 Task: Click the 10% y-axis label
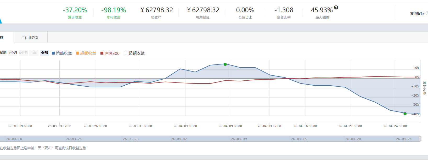coord(416,68)
